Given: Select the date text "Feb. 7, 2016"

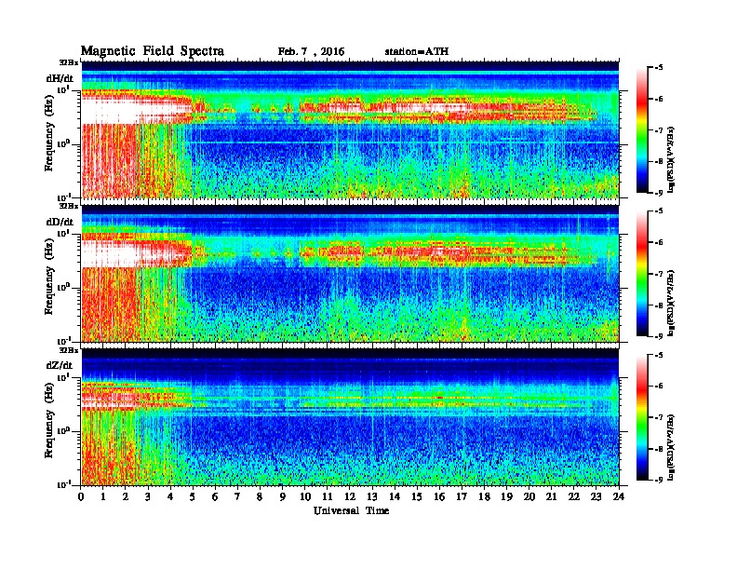Looking at the screenshot, I should (x=311, y=52).
